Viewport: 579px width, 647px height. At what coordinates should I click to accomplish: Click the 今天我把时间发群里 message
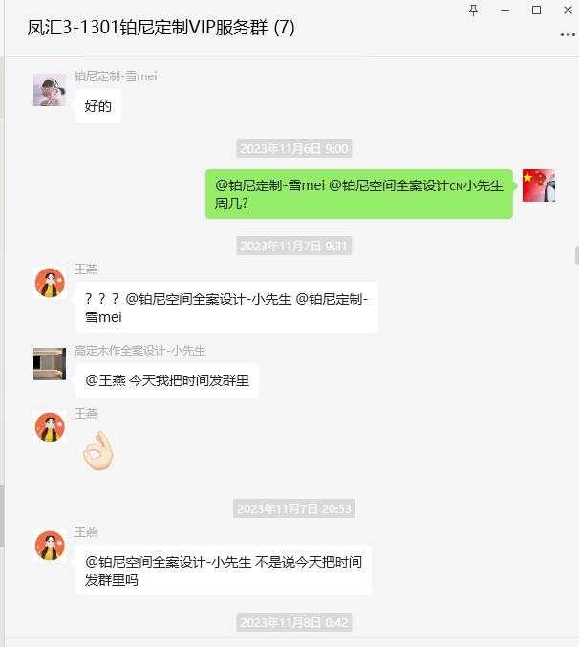[x=167, y=380]
